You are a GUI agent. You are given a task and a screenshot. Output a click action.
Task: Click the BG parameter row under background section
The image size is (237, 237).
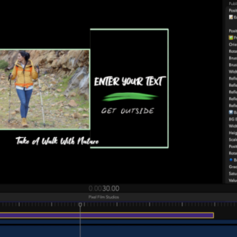pos(233,119)
